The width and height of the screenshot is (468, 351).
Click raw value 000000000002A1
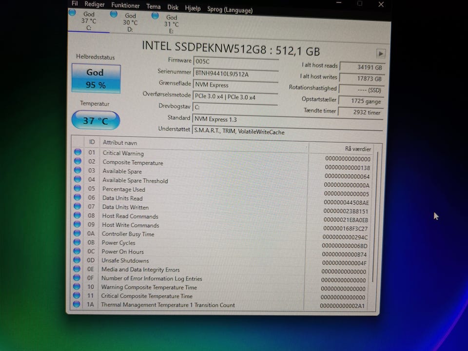click(x=342, y=306)
